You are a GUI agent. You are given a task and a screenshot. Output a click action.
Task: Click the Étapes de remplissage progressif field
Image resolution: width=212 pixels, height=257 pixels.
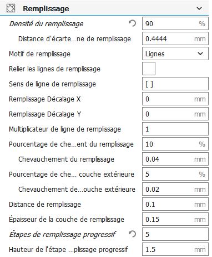pos(175,234)
